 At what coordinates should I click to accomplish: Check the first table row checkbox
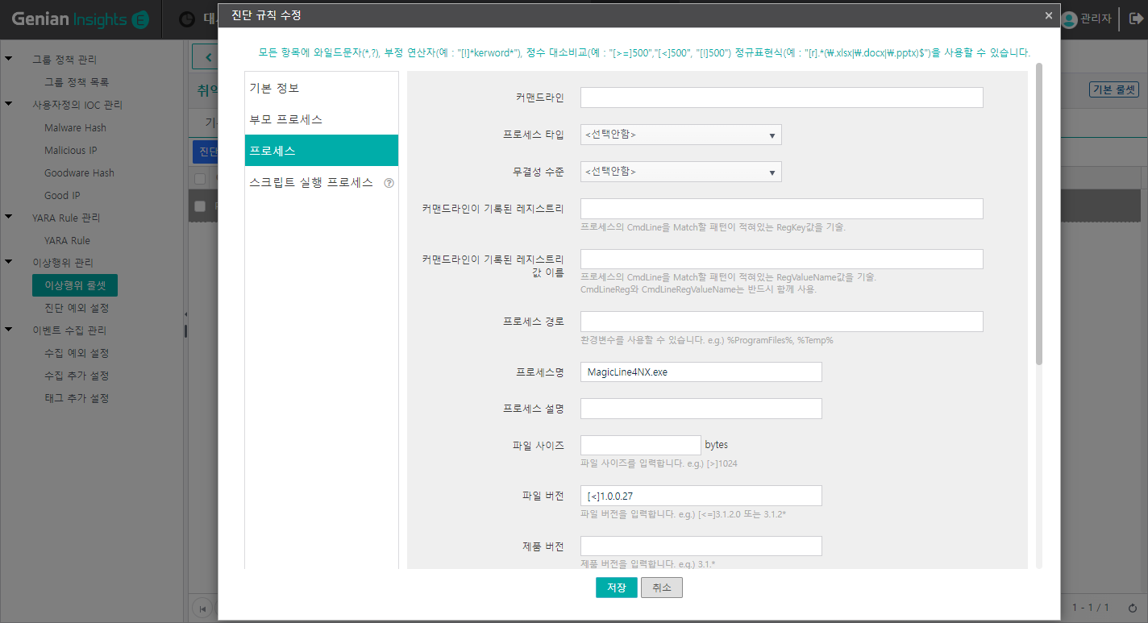pos(200,206)
